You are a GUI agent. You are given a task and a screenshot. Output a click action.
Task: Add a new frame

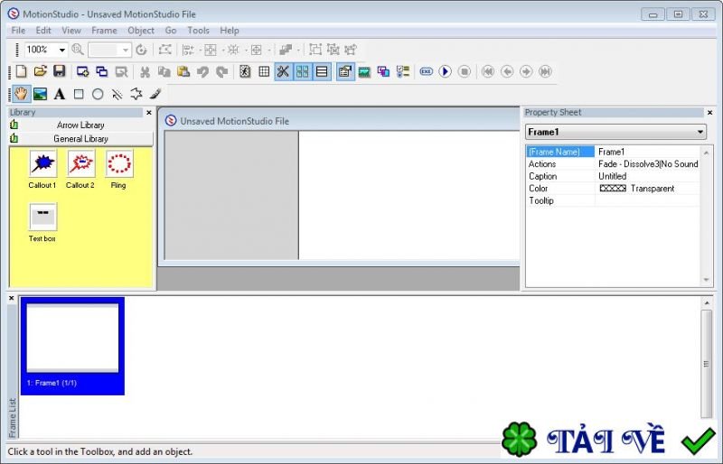[82, 71]
